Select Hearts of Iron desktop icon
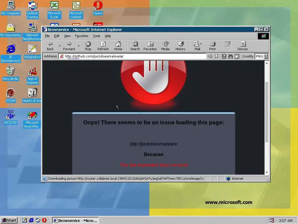The height and width of the screenshot is (224, 298). (32, 96)
